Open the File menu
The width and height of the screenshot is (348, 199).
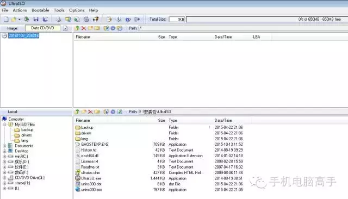coord(5,10)
